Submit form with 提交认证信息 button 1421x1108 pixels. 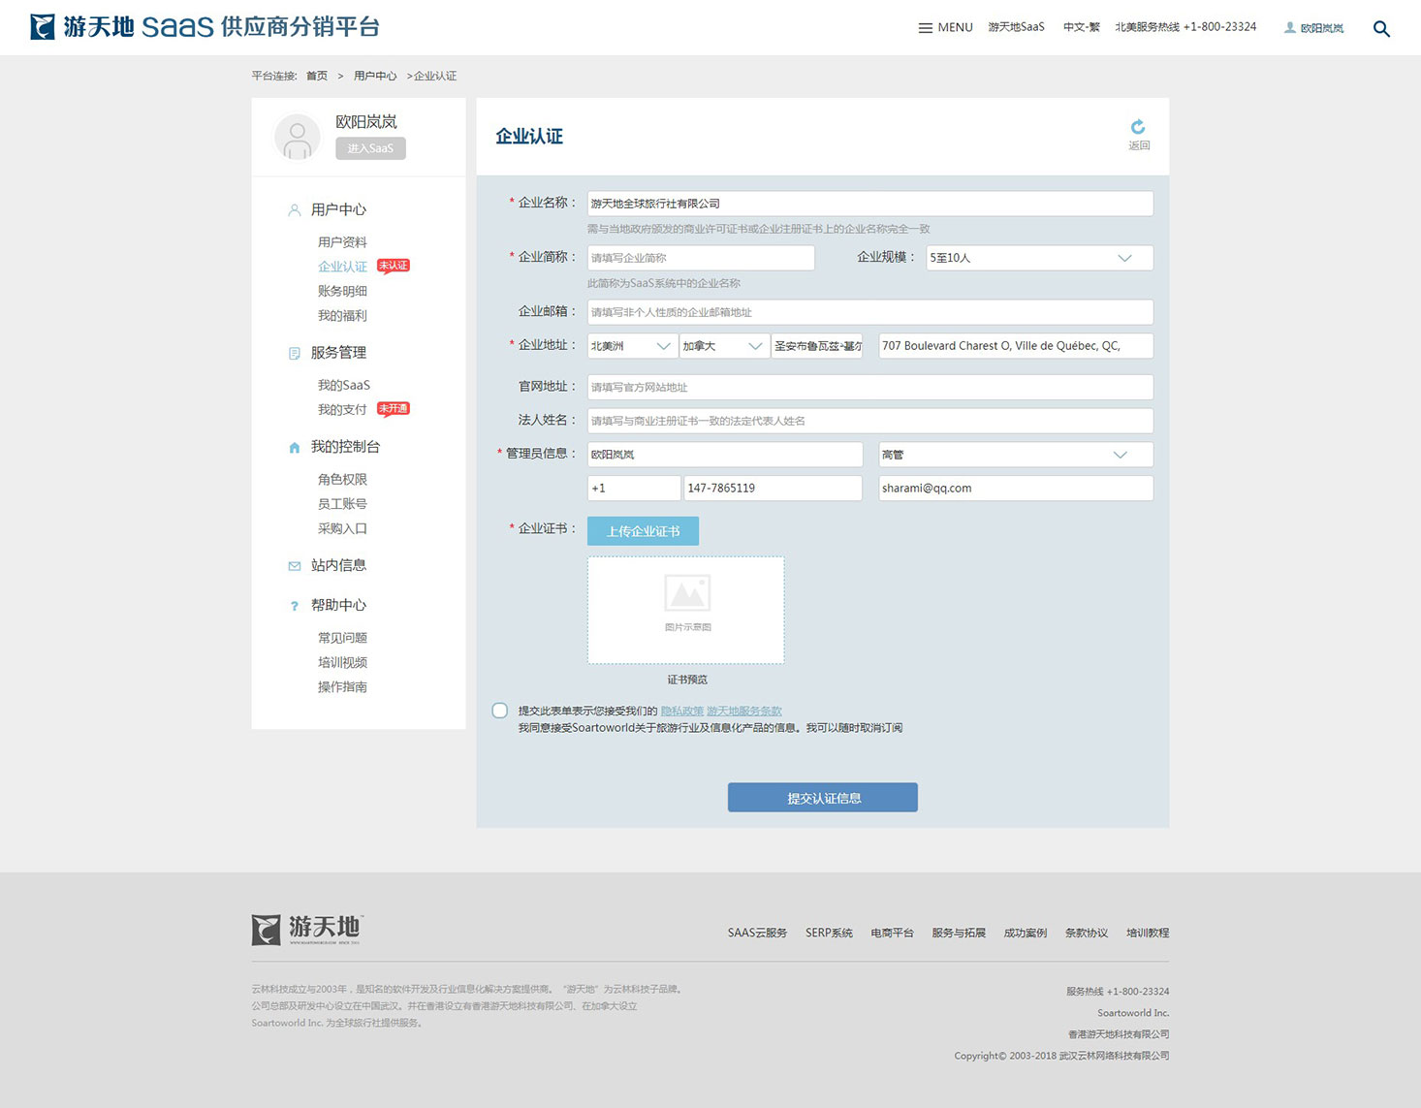(x=822, y=798)
